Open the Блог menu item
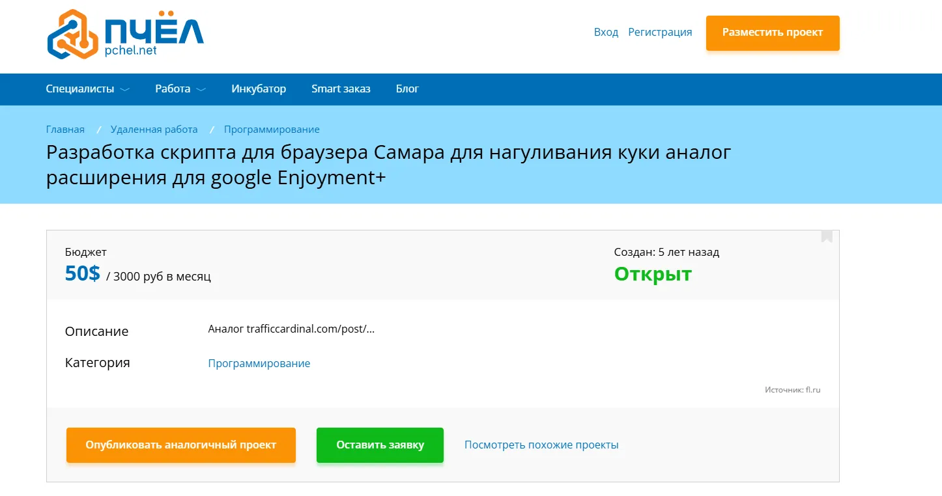942x496 pixels. (407, 89)
